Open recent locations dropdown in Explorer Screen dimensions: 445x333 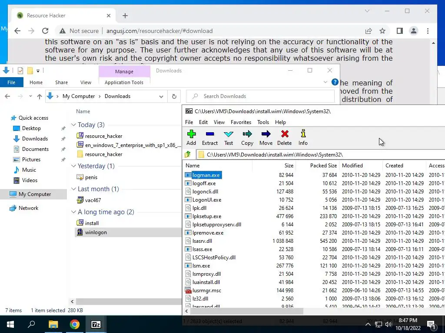pyautogui.click(x=30, y=96)
